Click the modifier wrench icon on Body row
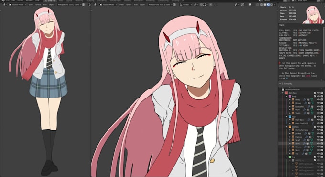 point(305,99)
